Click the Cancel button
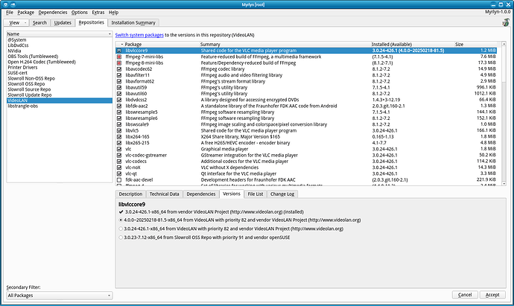 465,295
